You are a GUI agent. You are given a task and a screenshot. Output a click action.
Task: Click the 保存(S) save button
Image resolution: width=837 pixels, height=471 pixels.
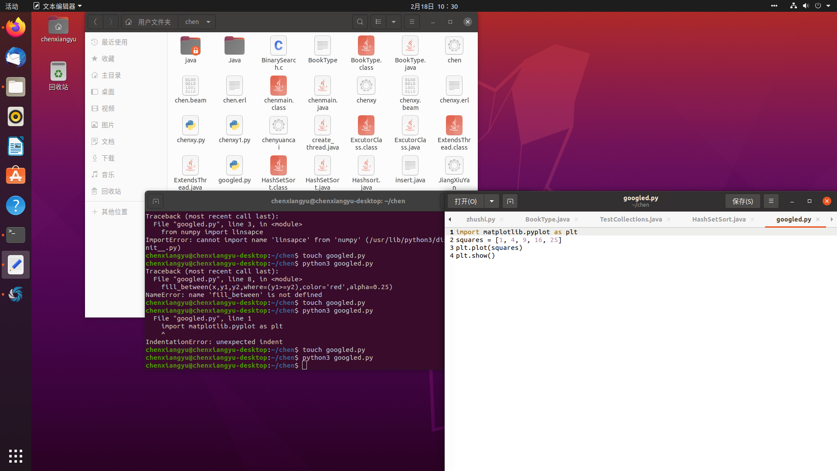pyautogui.click(x=742, y=201)
